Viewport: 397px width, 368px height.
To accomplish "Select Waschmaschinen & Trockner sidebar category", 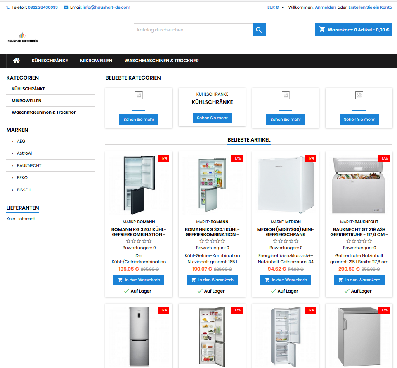I will [x=44, y=112].
